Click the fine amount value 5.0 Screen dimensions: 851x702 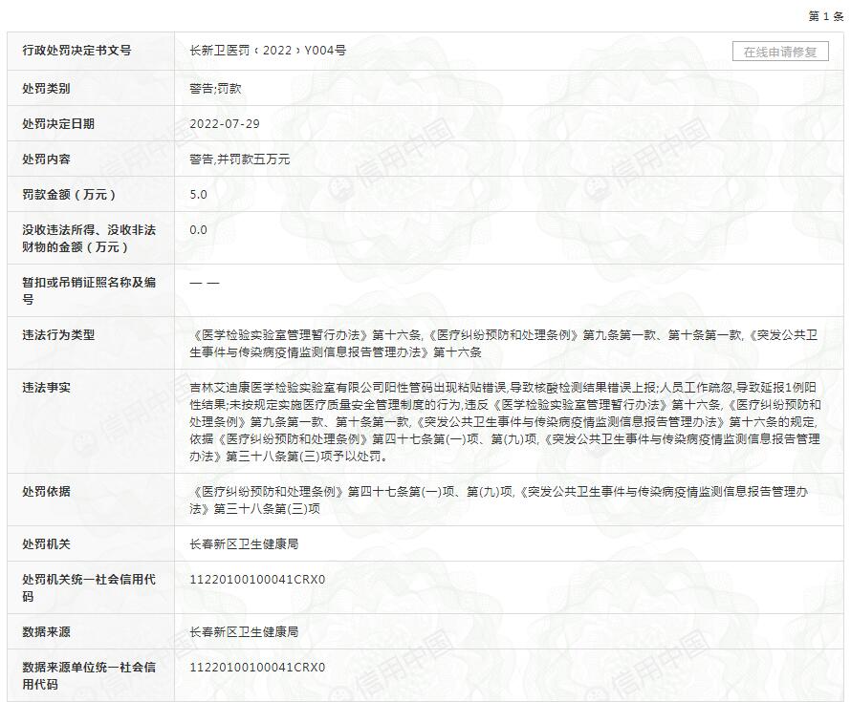pyautogui.click(x=198, y=195)
